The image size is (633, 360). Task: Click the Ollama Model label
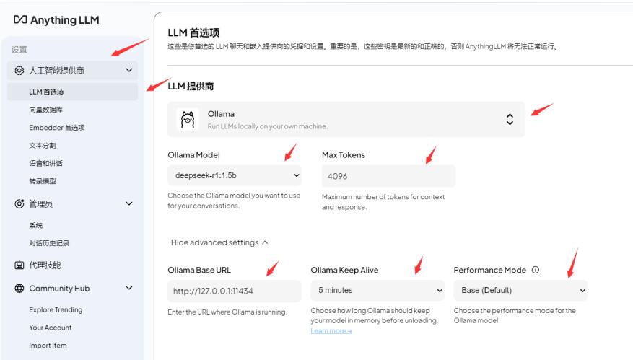pos(193,155)
